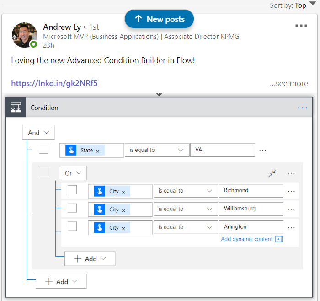Open the Condition card ellipsis menu

pyautogui.click(x=303, y=107)
